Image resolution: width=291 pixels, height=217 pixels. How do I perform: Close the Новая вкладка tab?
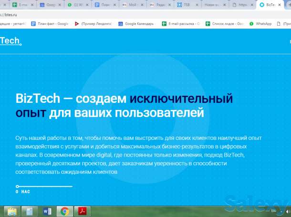pos(225,5)
